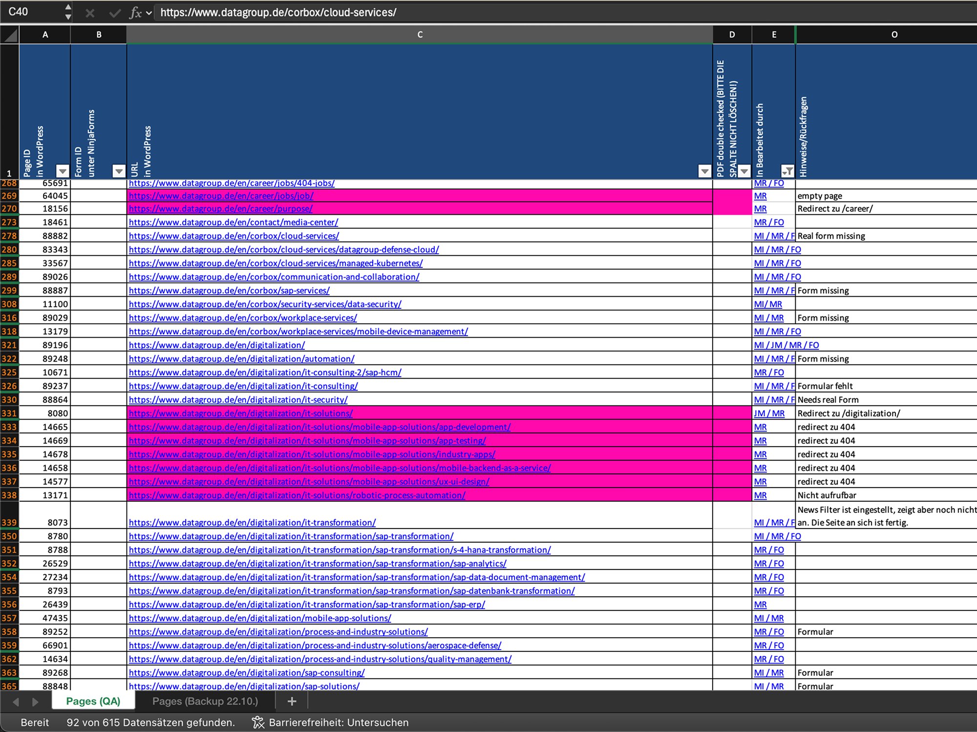Open active filter on In Bearbeitet durch

787,171
